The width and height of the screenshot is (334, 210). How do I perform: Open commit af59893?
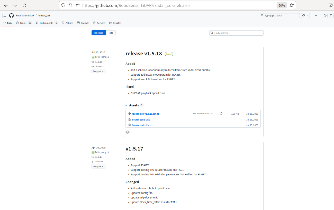[x=99, y=162]
